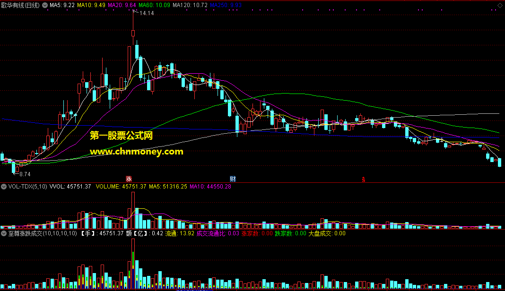Click the last candlestick on the right

pos(499,162)
